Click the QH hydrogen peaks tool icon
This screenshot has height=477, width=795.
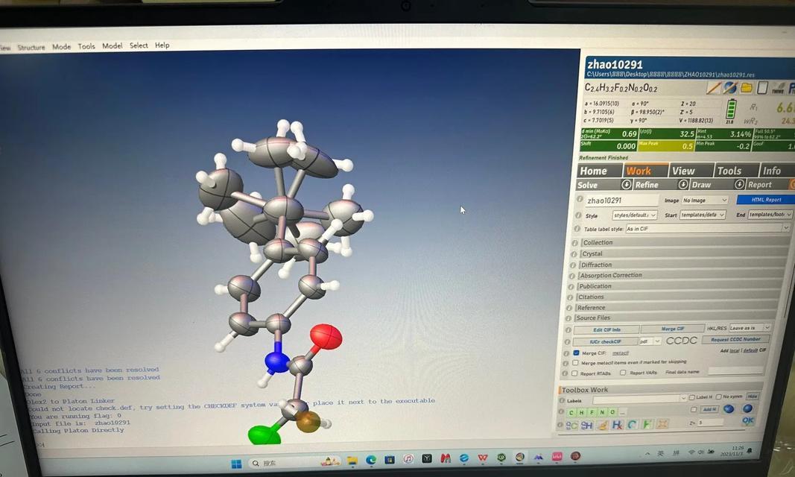pos(586,426)
